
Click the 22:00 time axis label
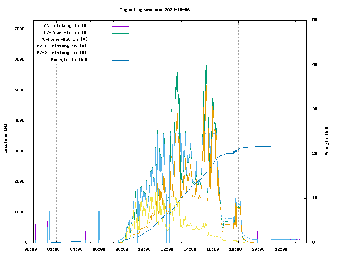point(281,249)
